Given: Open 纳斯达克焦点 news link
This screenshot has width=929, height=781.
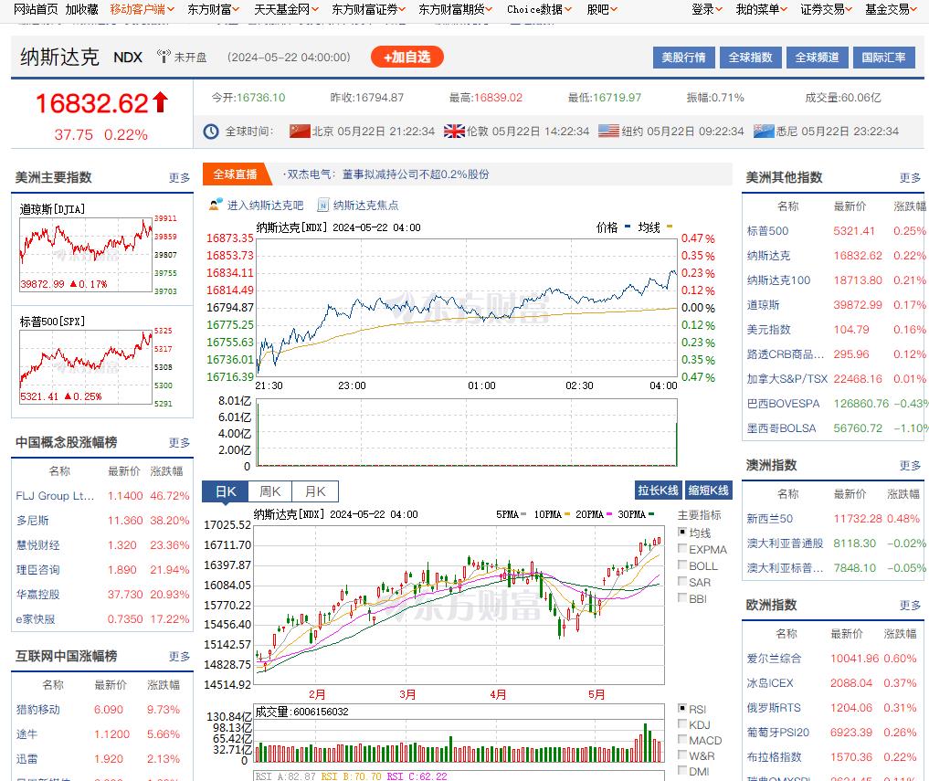Looking at the screenshot, I should (x=365, y=205).
